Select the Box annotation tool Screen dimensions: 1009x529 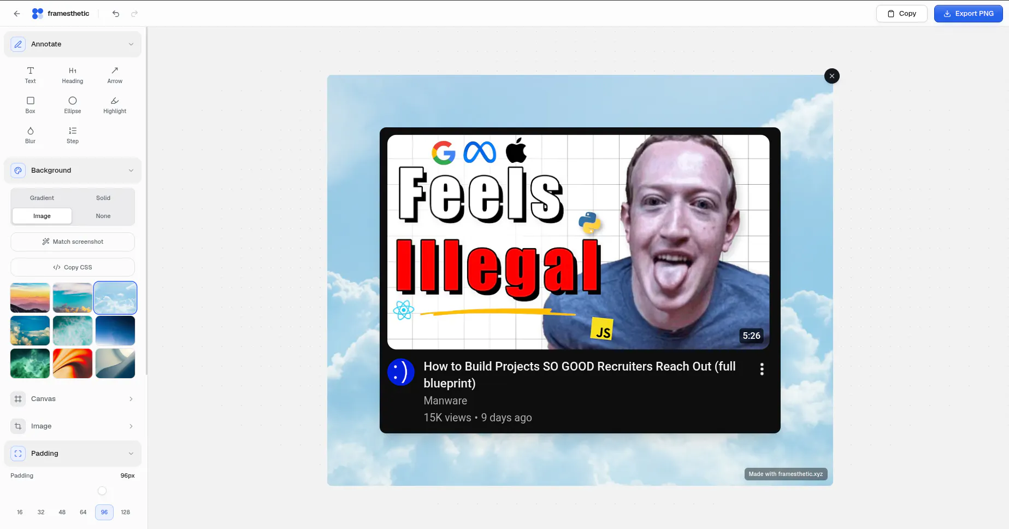30,105
